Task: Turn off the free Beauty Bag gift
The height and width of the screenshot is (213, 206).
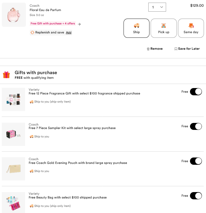Action: click(196, 196)
